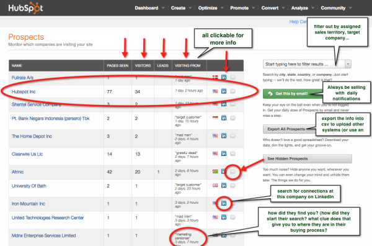
Task: Click US flag in The Home Depot row
Action: [215, 135]
